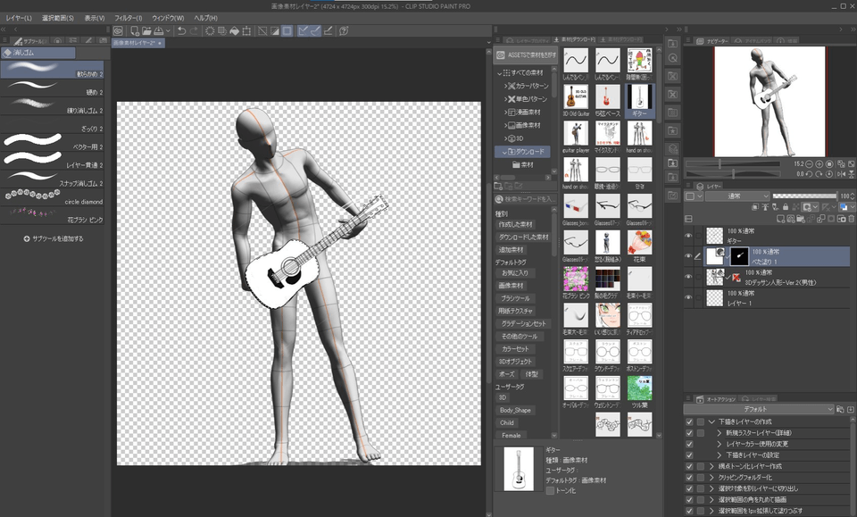Viewport: 857px width, 517px height.
Task: Click the Deselect icon in toolbar
Action: pos(262,30)
